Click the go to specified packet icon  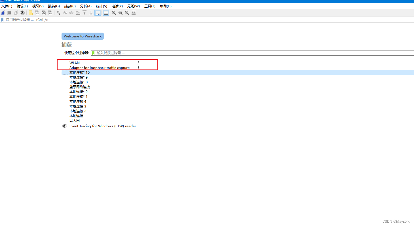[x=78, y=13]
